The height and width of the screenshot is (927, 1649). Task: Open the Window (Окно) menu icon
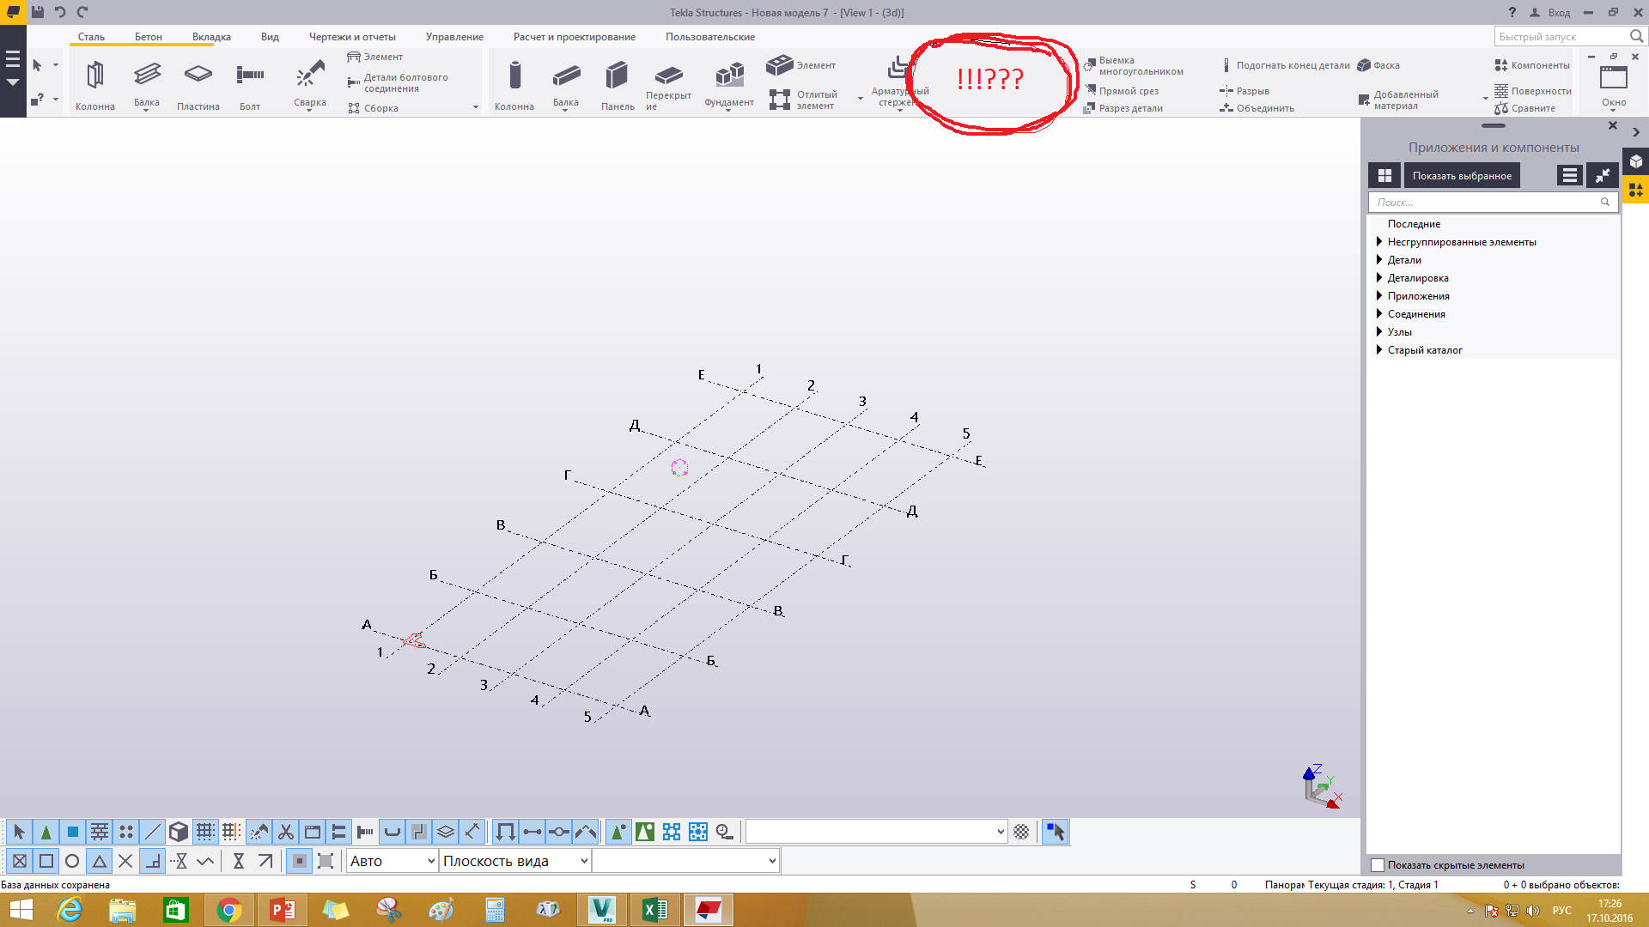point(1613,79)
